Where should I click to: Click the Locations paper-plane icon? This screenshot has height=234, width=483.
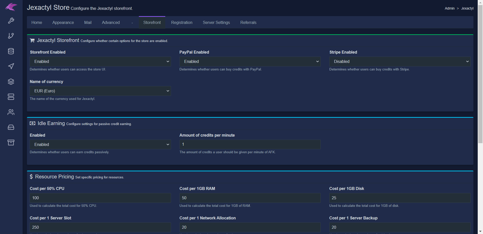coord(11,66)
